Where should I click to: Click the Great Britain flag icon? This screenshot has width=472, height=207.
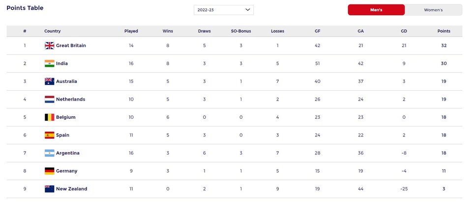[x=49, y=46]
